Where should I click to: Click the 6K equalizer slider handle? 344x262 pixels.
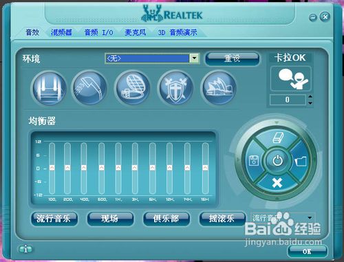pos(152,168)
